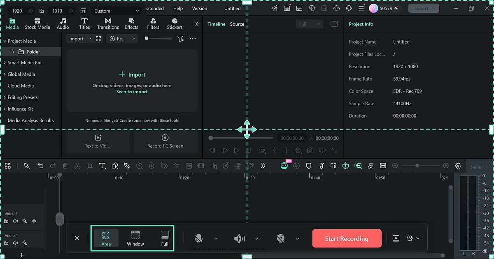Screen dimensions: 494x259
Task: Click the preview playback progress slider
Action: pos(241,138)
